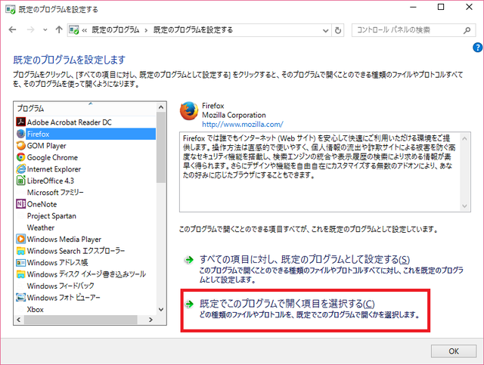The width and height of the screenshot is (484, 365).
Task: Click すべての項目に対し、既定のプログラムとして設定する
Action: coord(305,260)
